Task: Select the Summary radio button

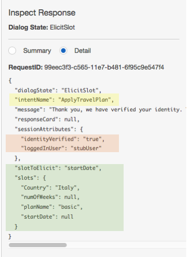Action: (12, 51)
